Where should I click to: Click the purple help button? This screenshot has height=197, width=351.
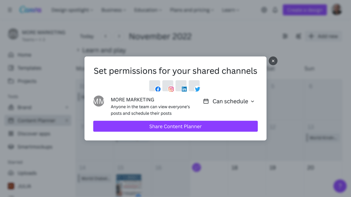[x=340, y=186]
